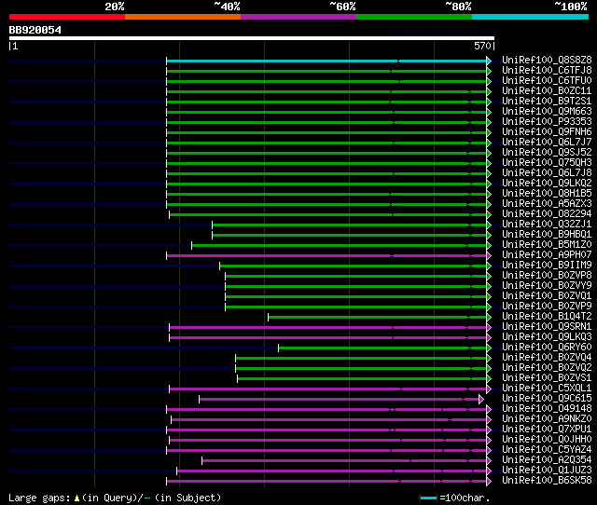Select the UniRef100_Q9FNH6 label

tap(547, 132)
